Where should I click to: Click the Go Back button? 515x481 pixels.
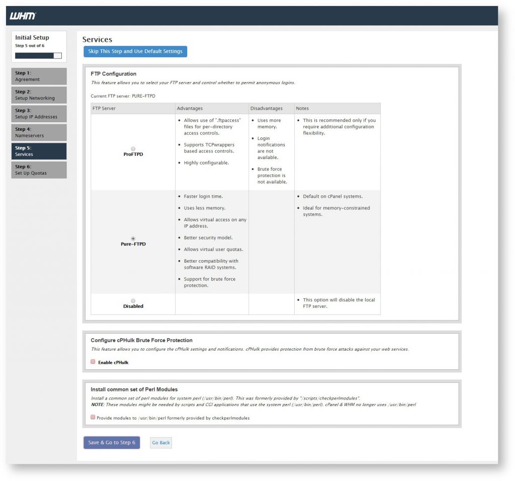160,442
